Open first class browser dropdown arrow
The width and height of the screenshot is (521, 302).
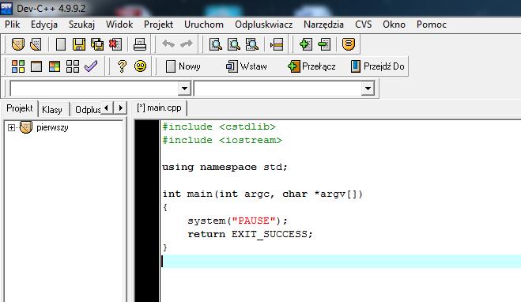184,89
